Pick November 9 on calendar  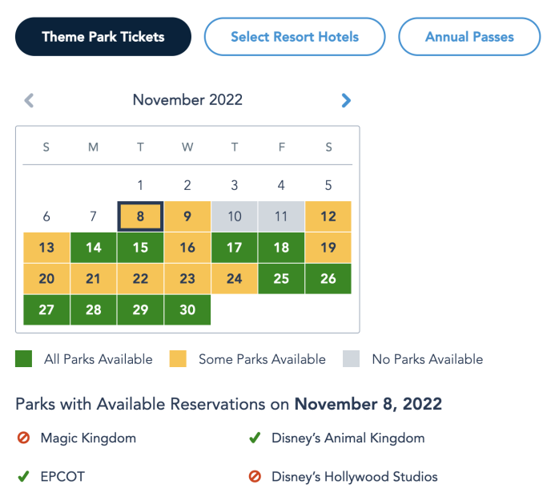pyautogui.click(x=187, y=216)
